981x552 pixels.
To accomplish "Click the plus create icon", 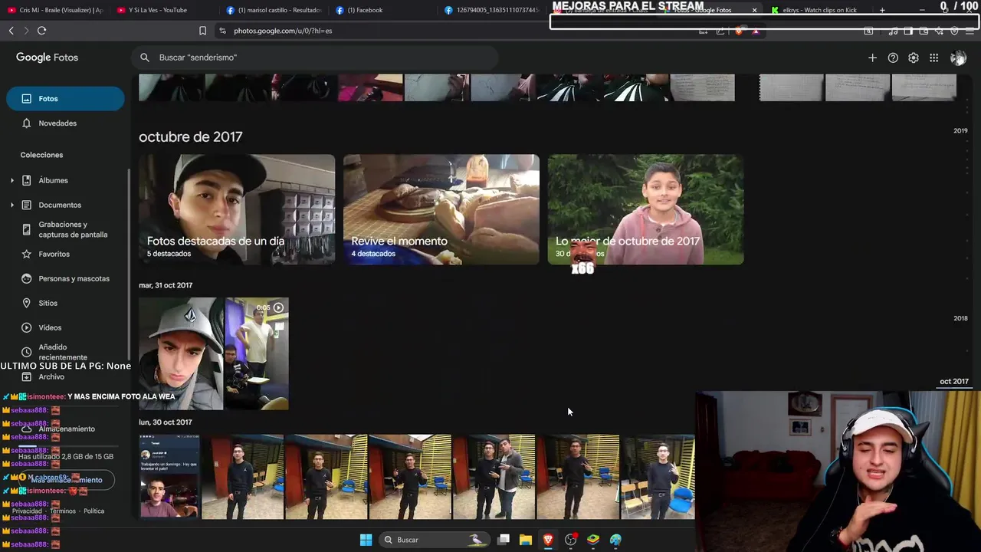I will (x=872, y=58).
